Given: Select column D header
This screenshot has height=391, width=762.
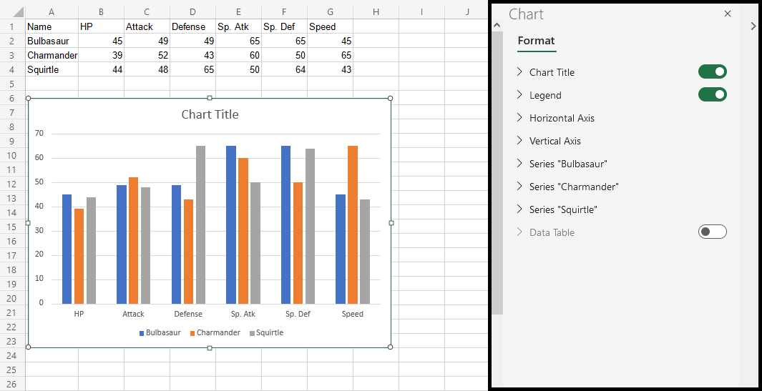Looking at the screenshot, I should (192, 12).
